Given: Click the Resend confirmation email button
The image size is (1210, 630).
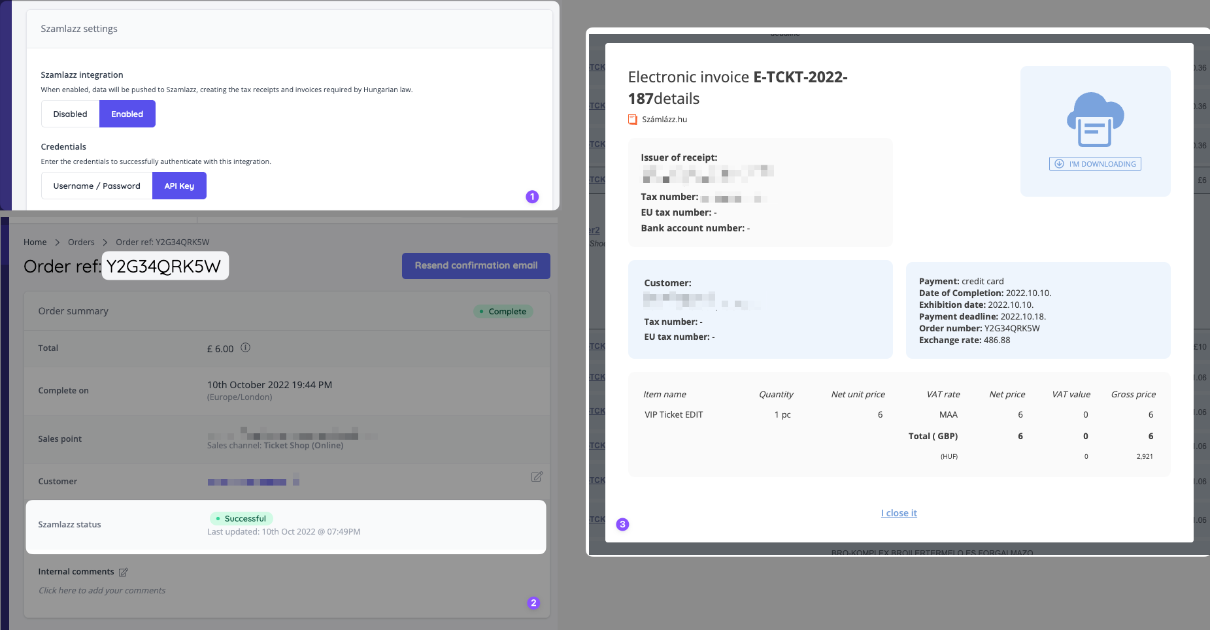Looking at the screenshot, I should 475,265.
